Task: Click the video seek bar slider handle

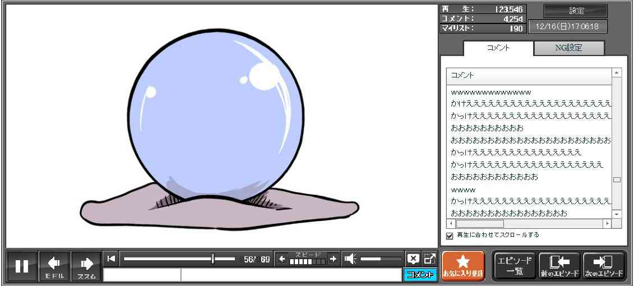Action: pyautogui.click(x=213, y=259)
